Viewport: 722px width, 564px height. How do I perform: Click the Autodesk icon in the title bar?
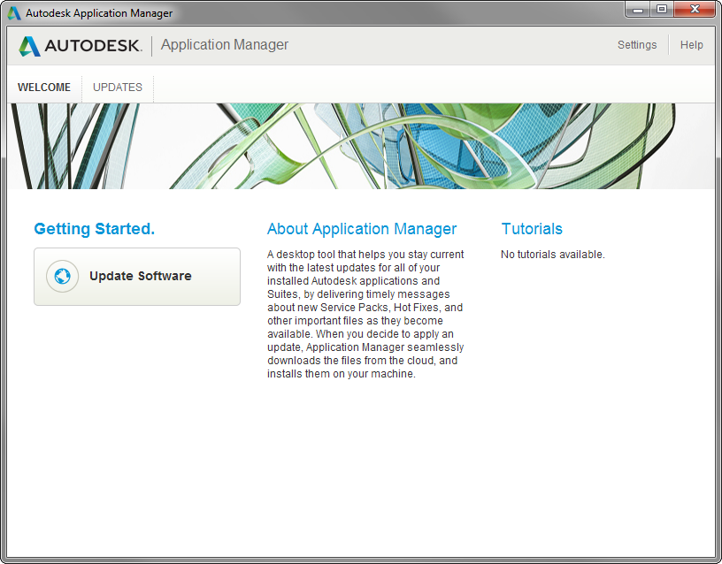[x=14, y=13]
